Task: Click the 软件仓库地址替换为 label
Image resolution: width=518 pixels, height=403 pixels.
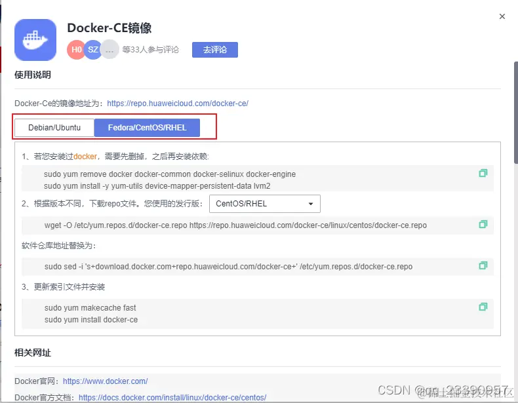Action: point(59,246)
